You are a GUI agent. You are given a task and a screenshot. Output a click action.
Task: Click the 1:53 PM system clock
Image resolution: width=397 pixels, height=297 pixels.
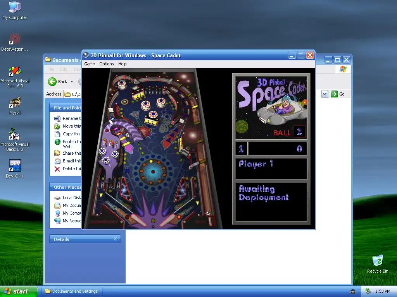click(x=383, y=292)
